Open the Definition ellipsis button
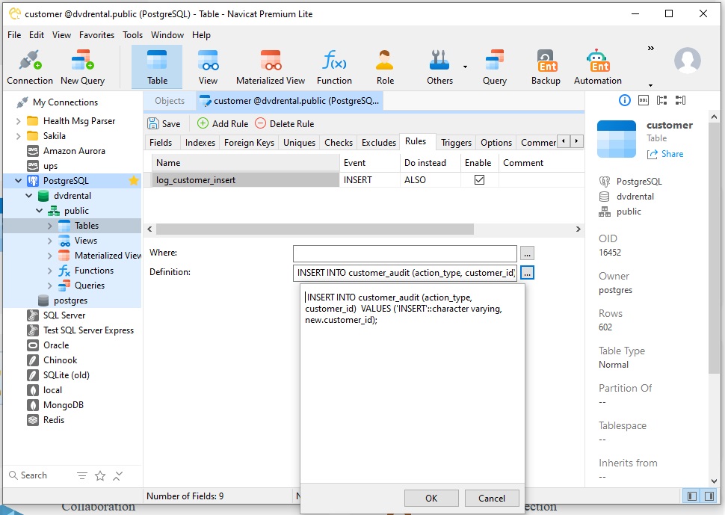This screenshot has width=725, height=515. pos(527,273)
